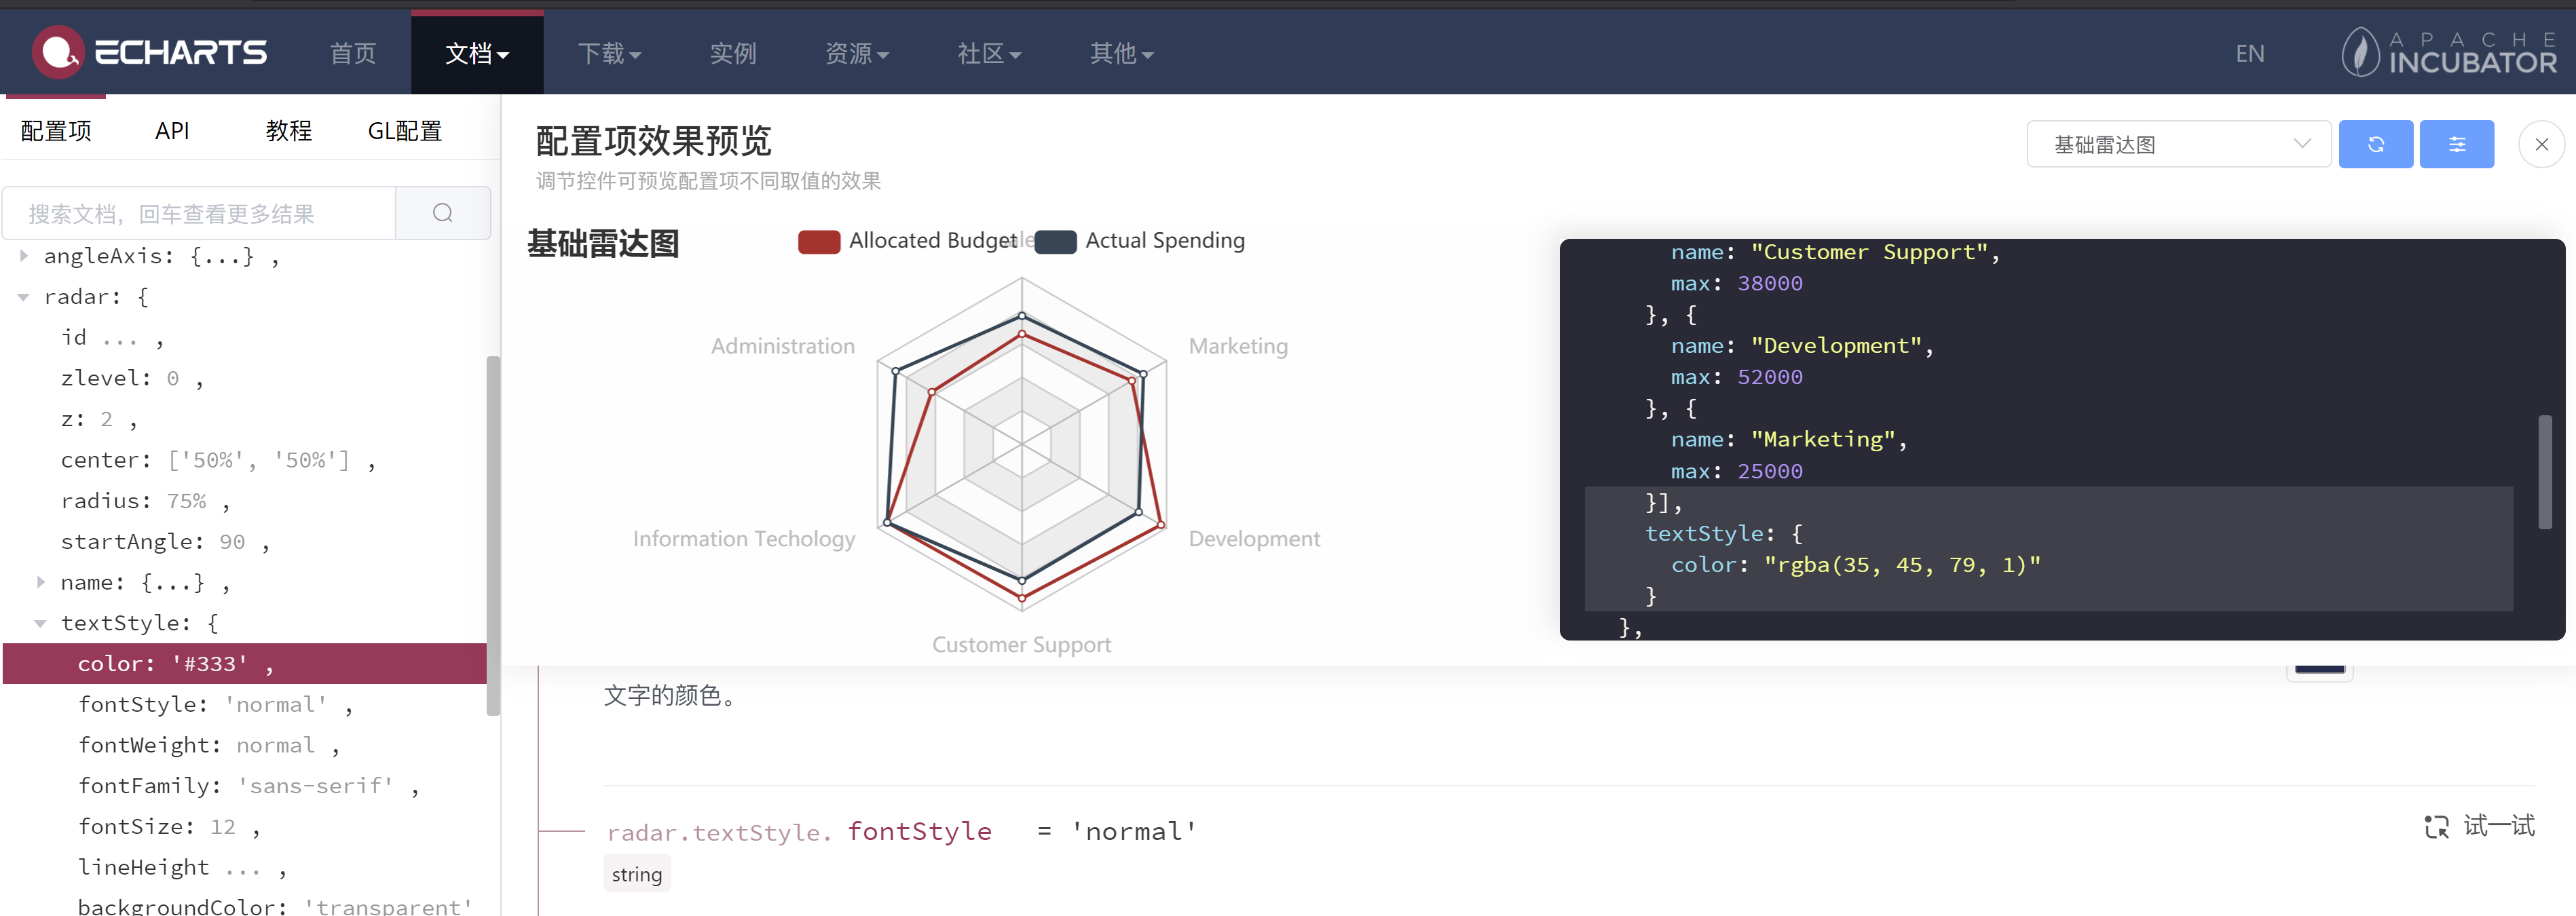Click the red Allocated Budget legend color marker
The width and height of the screenshot is (2576, 916).
819,241
